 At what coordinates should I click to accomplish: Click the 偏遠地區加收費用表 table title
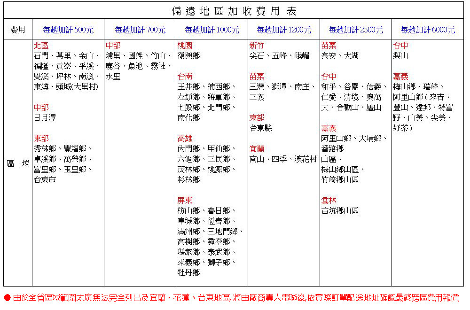234,11
